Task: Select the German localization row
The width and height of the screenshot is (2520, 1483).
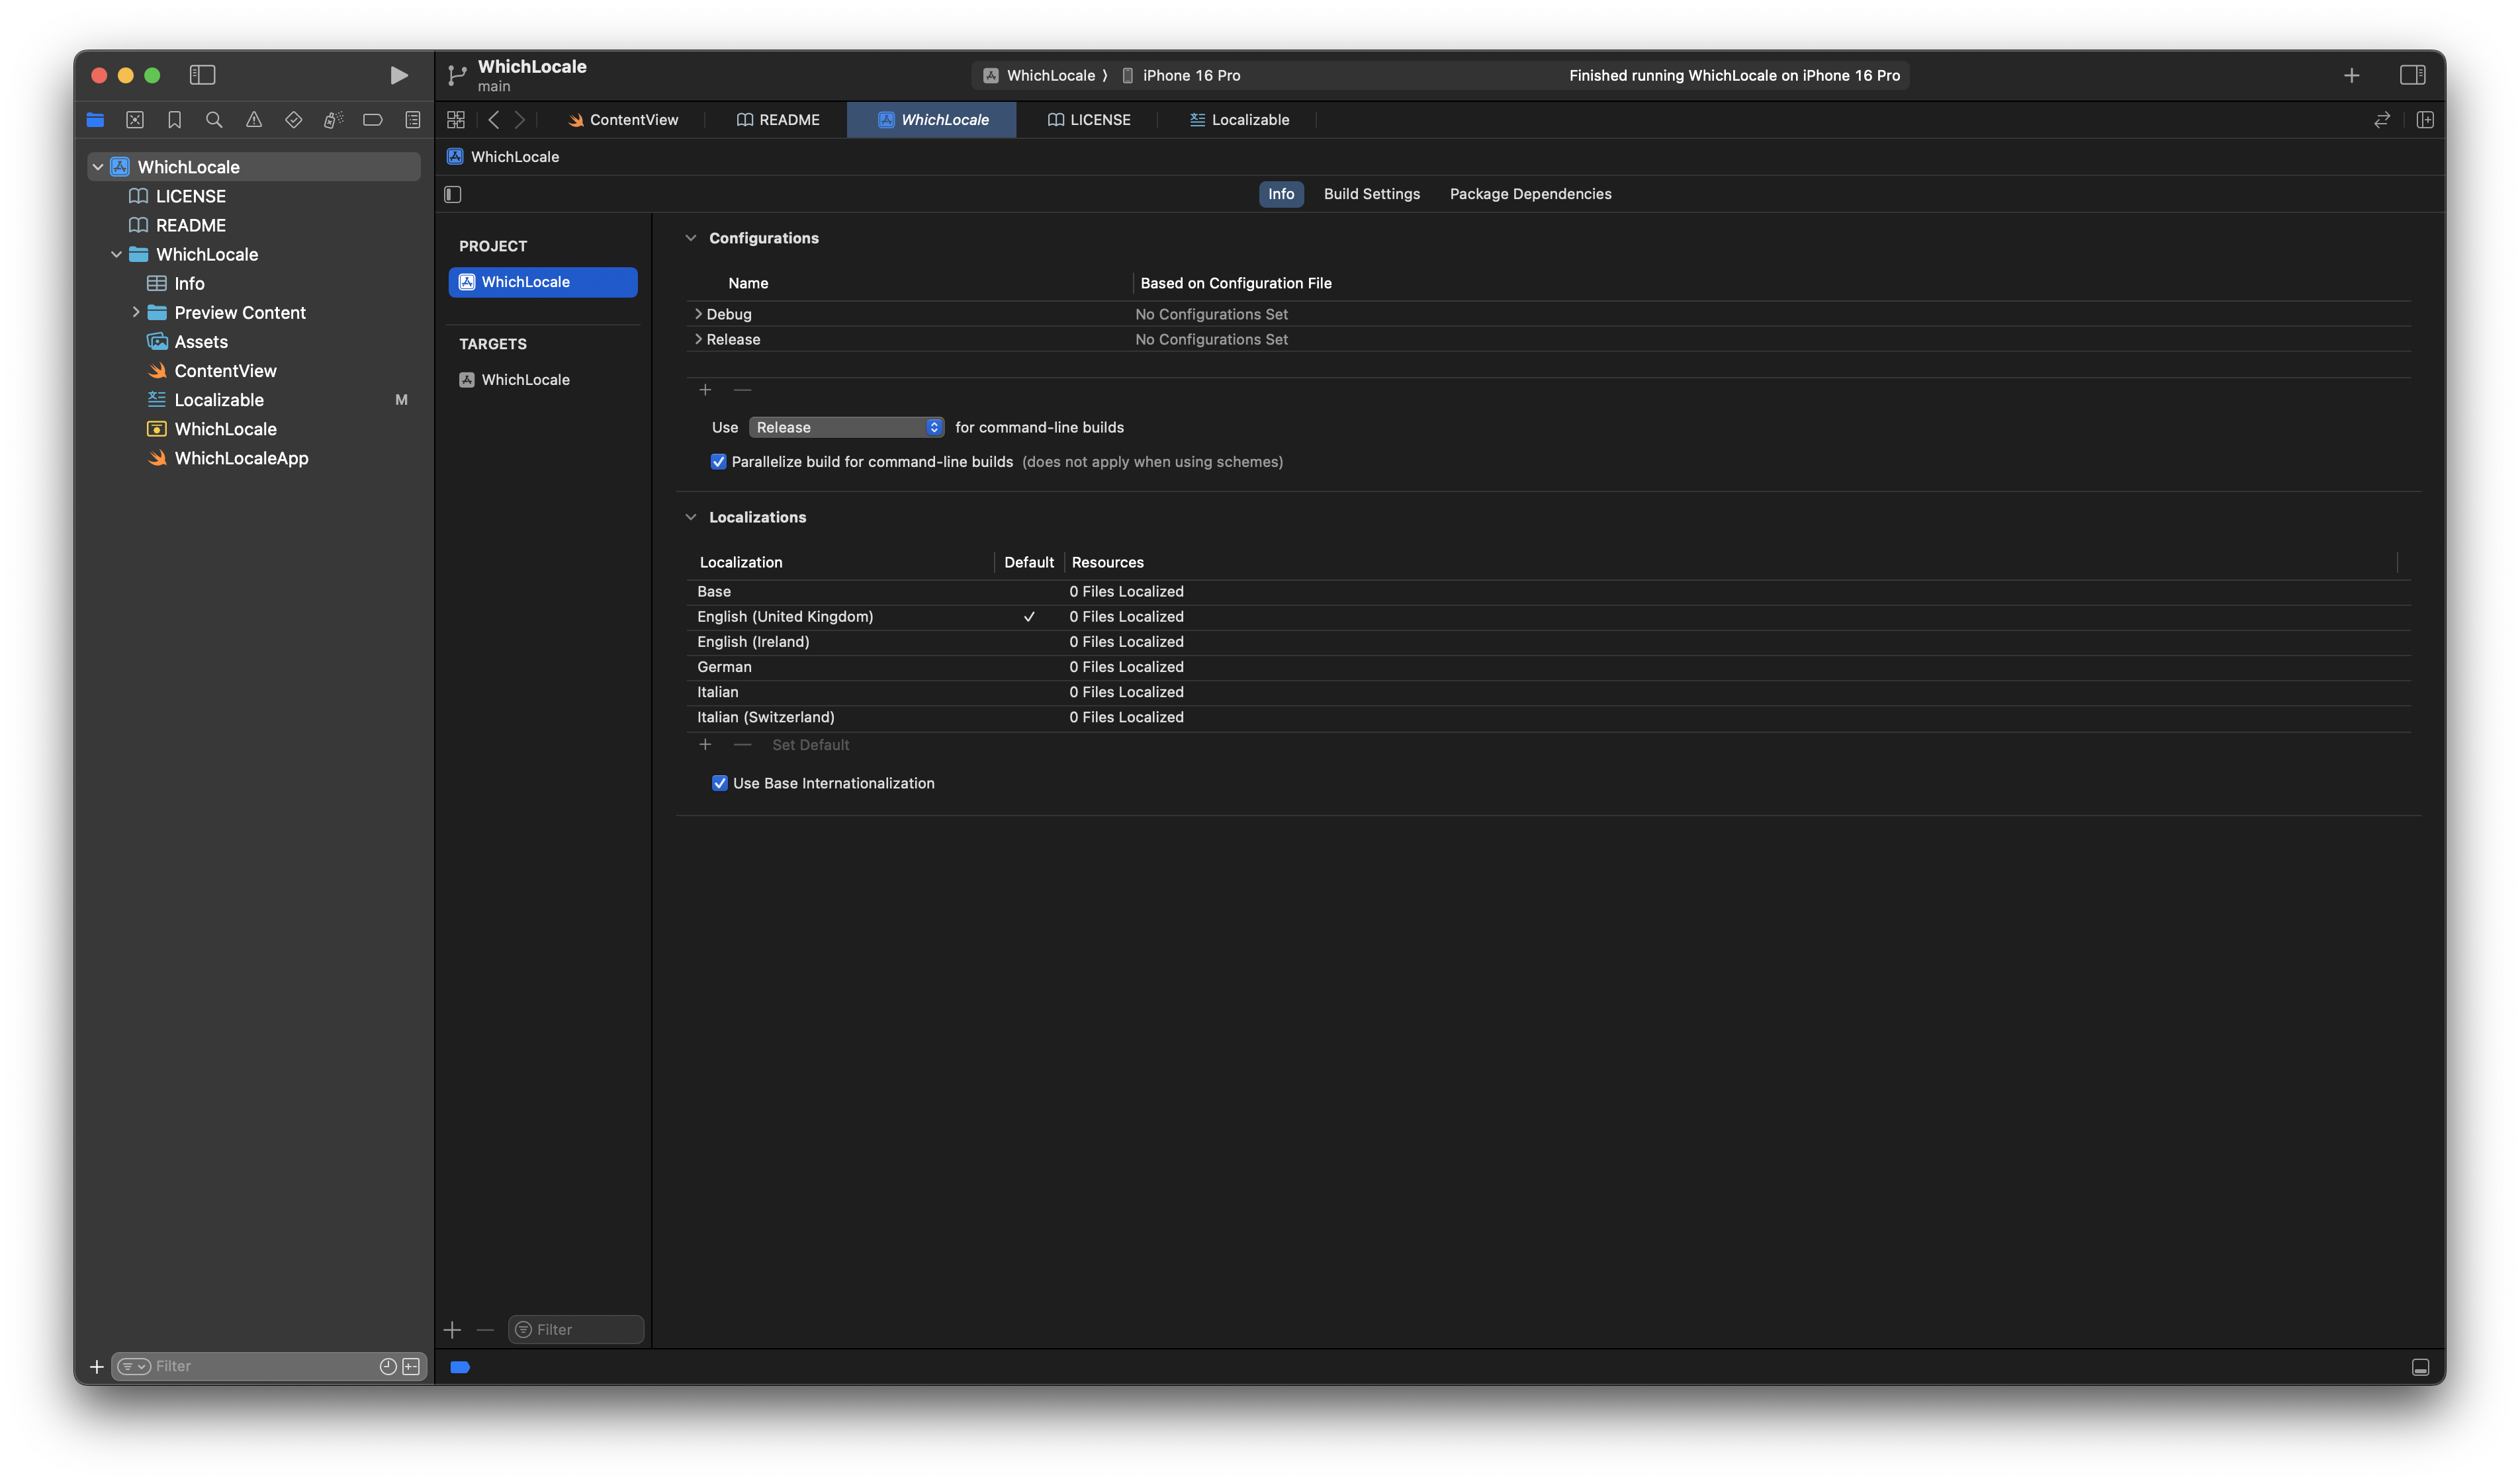Action: coord(1548,667)
